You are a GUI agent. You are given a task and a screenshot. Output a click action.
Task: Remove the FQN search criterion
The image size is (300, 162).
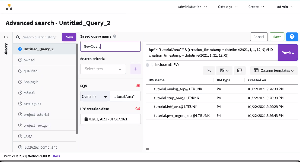pyautogui.click(x=137, y=86)
